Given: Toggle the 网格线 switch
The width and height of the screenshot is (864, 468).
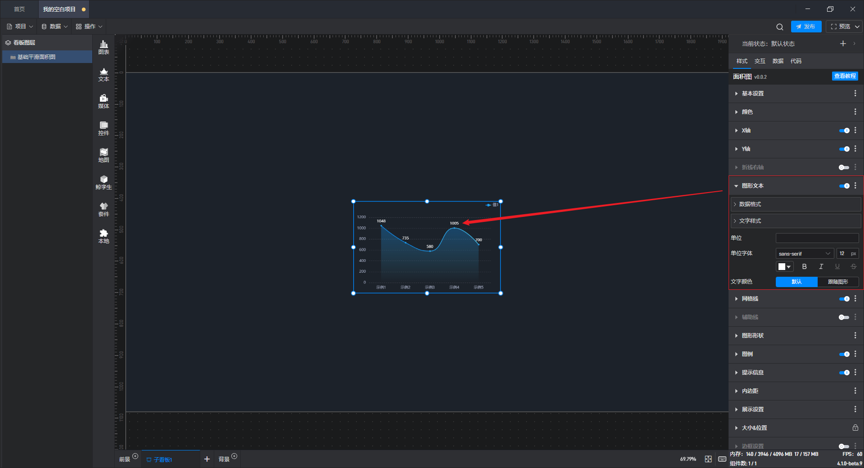Looking at the screenshot, I should click(844, 299).
